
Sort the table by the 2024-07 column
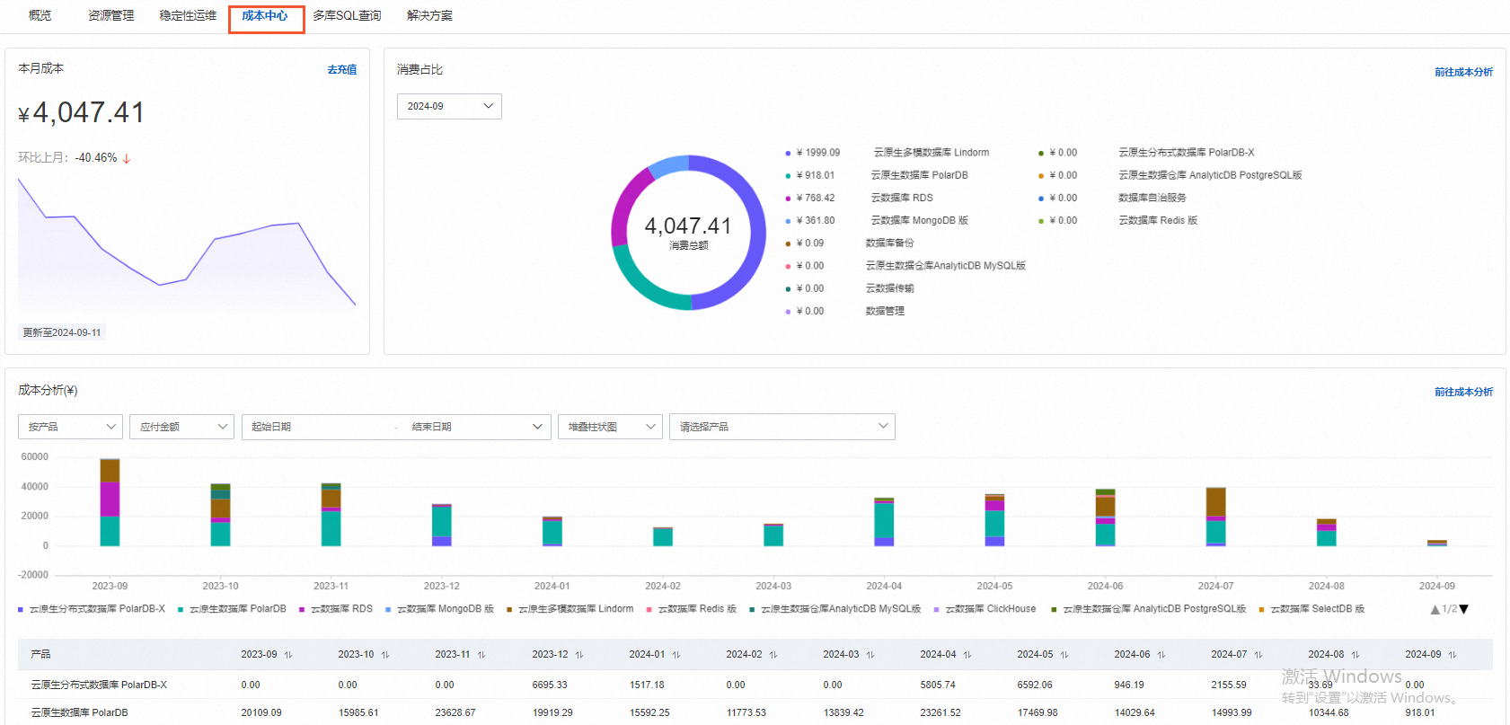click(x=1258, y=655)
